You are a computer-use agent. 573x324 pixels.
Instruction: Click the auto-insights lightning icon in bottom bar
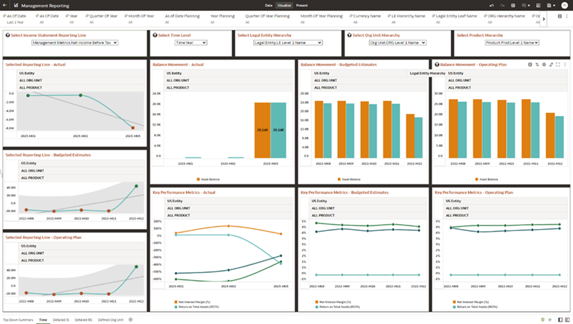(x=550, y=320)
